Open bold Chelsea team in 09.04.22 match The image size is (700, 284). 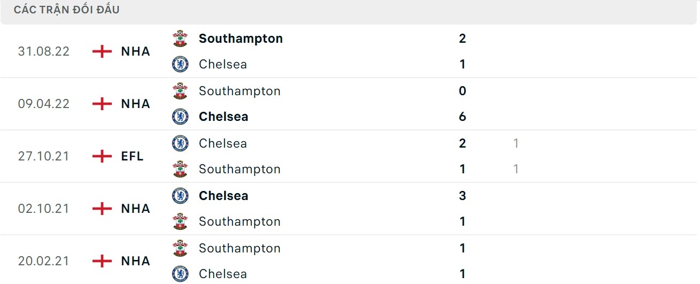[223, 117]
